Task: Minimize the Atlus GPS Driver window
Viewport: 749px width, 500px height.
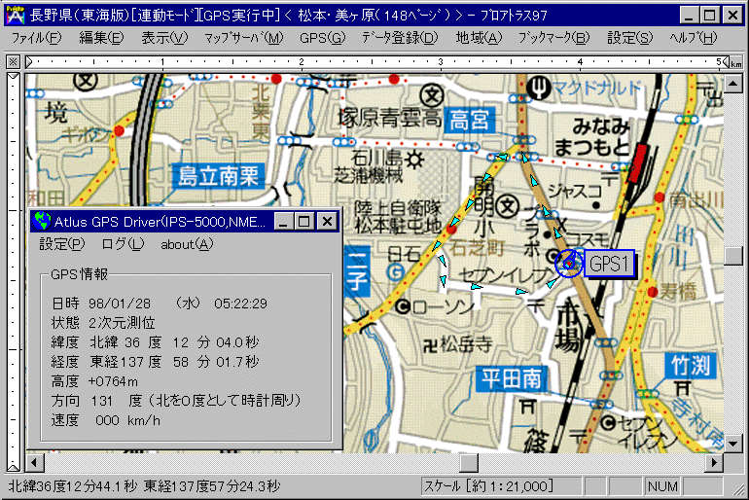Action: coord(284,222)
